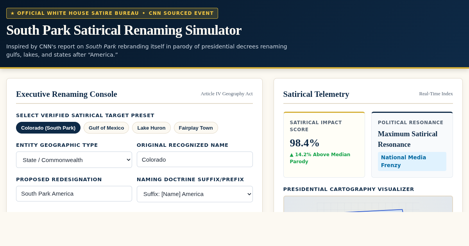Pick the Lake Huron preset chip
Screen dimensions: 469x246
tap(151, 128)
